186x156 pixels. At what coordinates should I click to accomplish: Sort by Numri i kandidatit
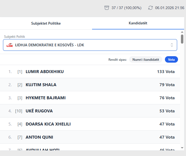click(x=146, y=59)
